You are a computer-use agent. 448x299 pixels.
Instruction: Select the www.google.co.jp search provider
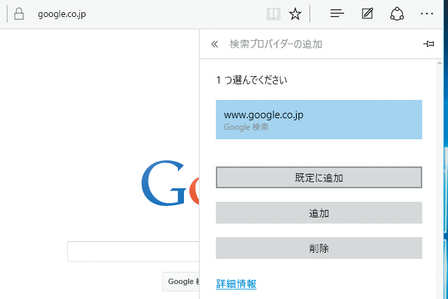coord(319,120)
